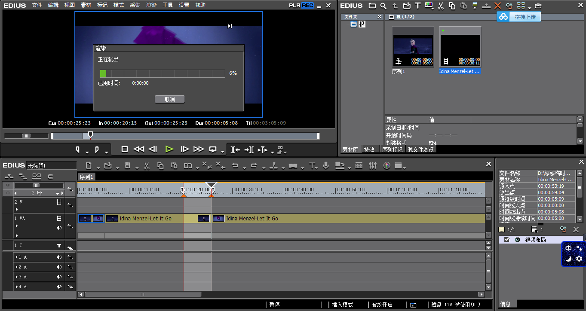Toggle the 视频布局 checkbox
This screenshot has width=586, height=311.
507,239
